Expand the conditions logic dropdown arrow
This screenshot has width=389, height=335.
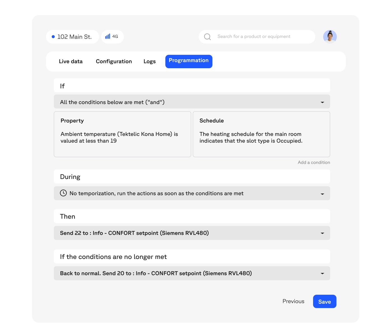coord(322,102)
